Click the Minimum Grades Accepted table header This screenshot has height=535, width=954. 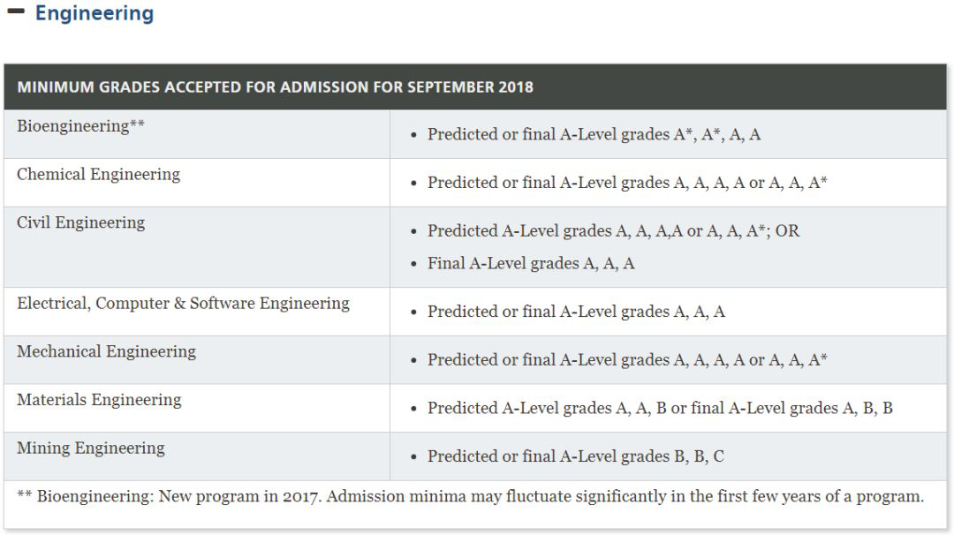point(275,87)
